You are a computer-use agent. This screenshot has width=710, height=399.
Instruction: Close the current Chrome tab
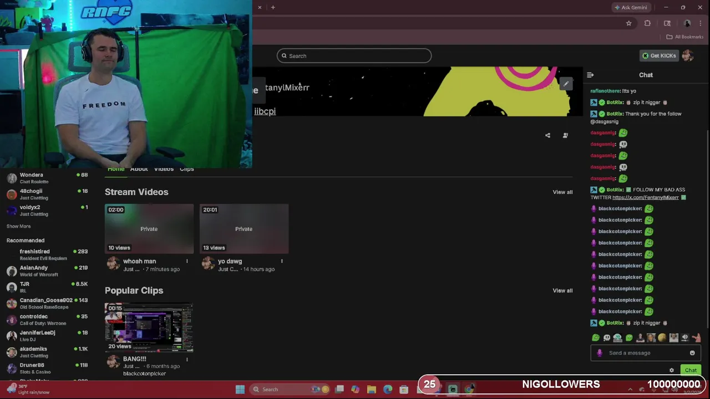260,7
